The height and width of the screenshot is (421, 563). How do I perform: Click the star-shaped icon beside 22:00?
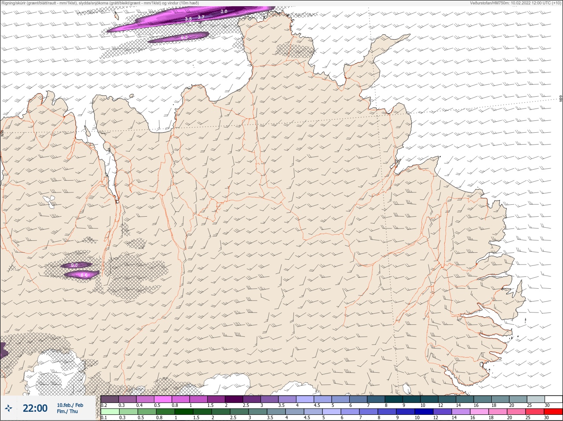coord(8,408)
